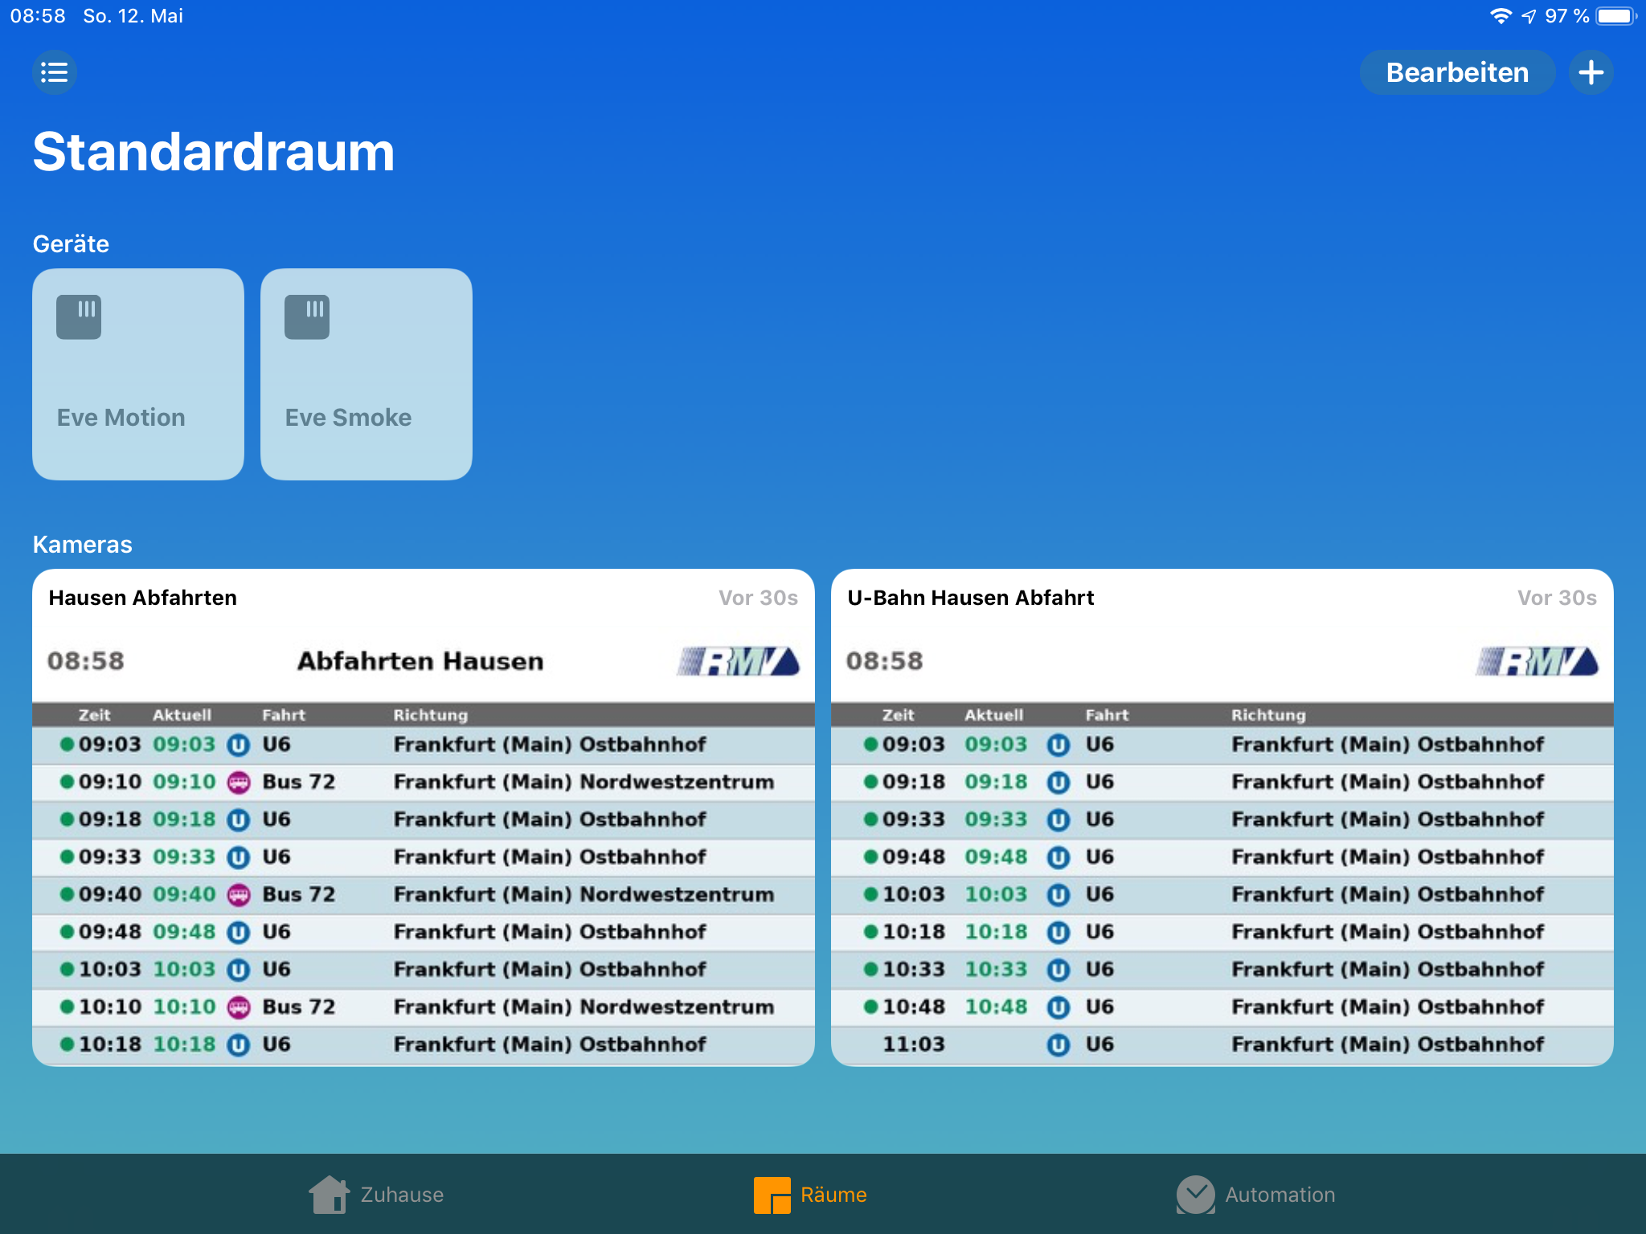The image size is (1646, 1234).
Task: Tap the Eve Smoke sensor icon
Action: (x=307, y=317)
